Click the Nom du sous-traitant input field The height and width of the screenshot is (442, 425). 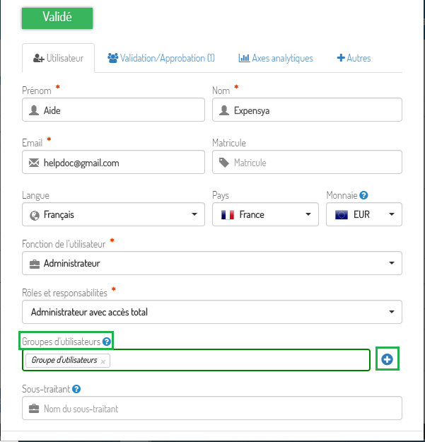(212, 408)
